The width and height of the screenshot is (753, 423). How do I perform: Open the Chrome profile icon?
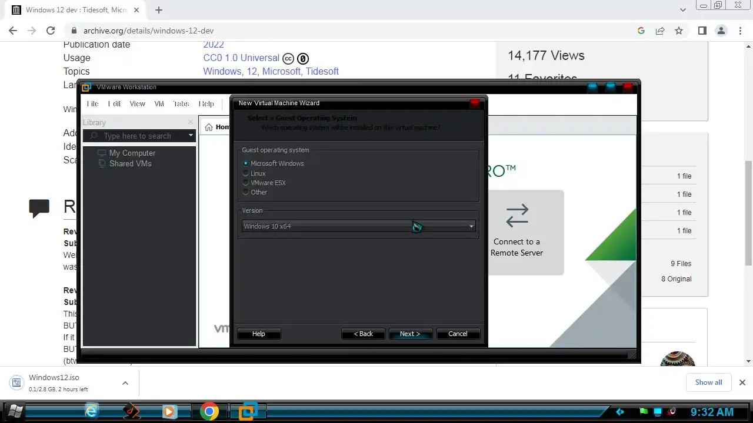coord(721,31)
